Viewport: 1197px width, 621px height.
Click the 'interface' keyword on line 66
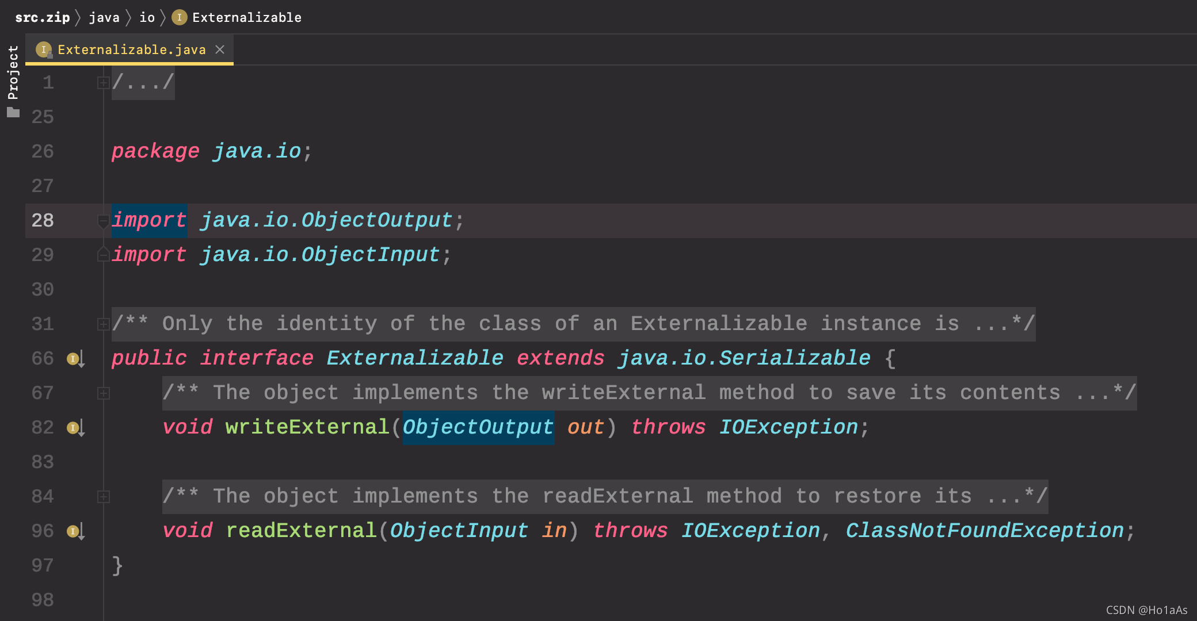point(257,358)
